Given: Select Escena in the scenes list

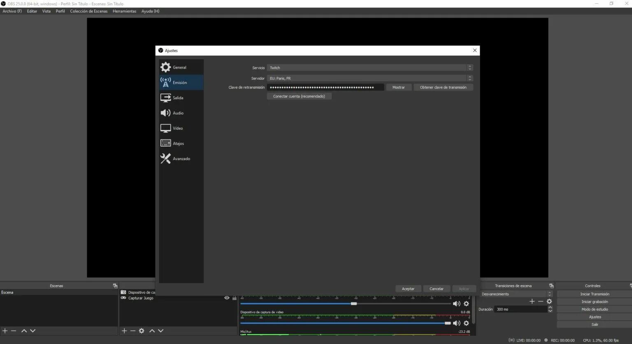Looking at the screenshot, I should [59, 292].
